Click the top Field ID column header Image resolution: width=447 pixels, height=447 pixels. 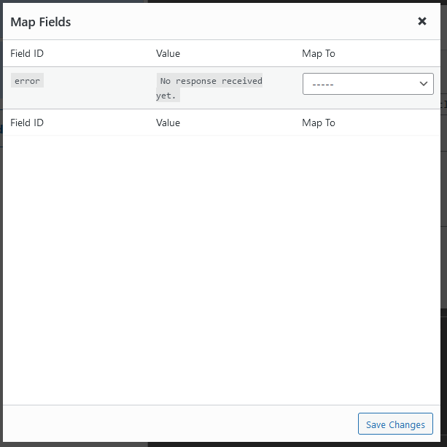[27, 53]
